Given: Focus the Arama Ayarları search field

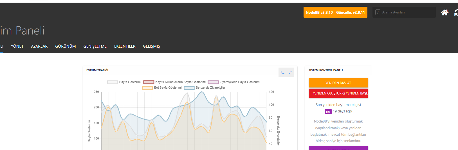Looking at the screenshot, I should [x=407, y=12].
